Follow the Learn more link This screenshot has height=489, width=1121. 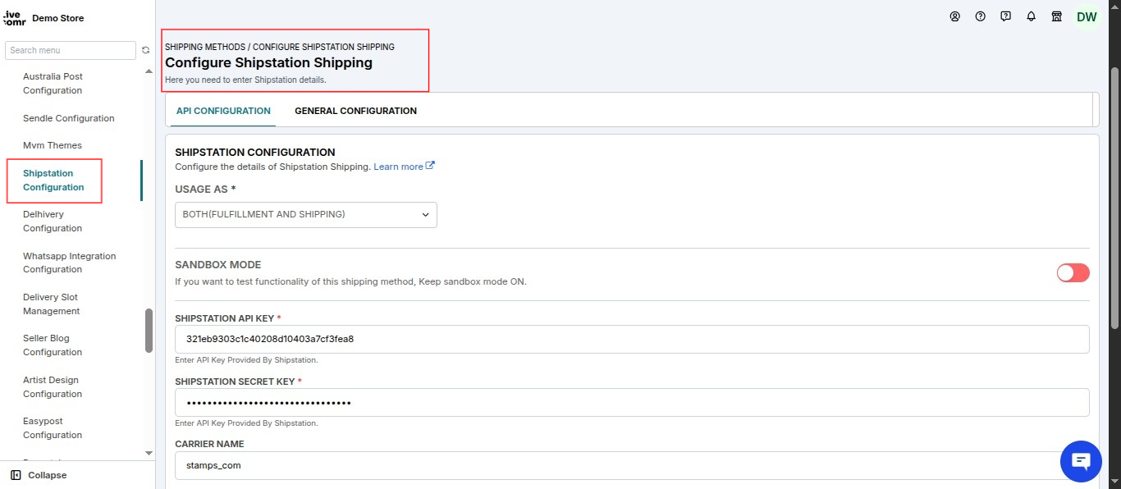click(398, 167)
